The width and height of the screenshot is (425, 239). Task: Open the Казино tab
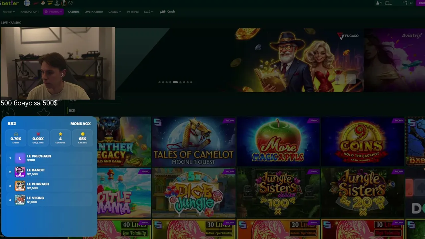73,12
